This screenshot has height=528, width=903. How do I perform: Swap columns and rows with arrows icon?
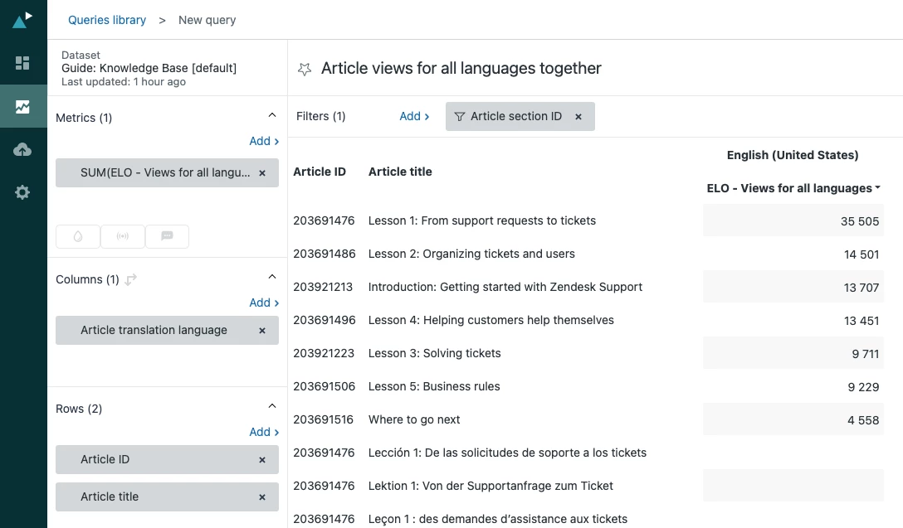[131, 279]
